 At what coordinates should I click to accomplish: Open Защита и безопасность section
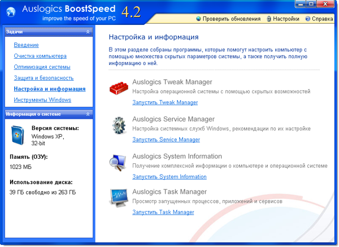coord(44,78)
